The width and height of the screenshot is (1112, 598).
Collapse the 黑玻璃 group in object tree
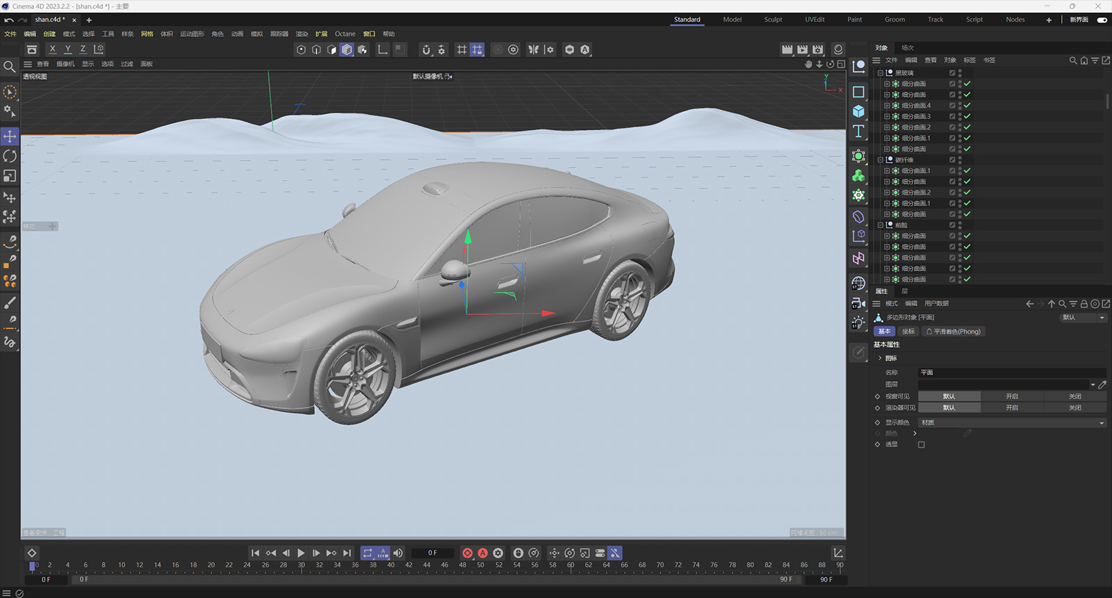(880, 73)
